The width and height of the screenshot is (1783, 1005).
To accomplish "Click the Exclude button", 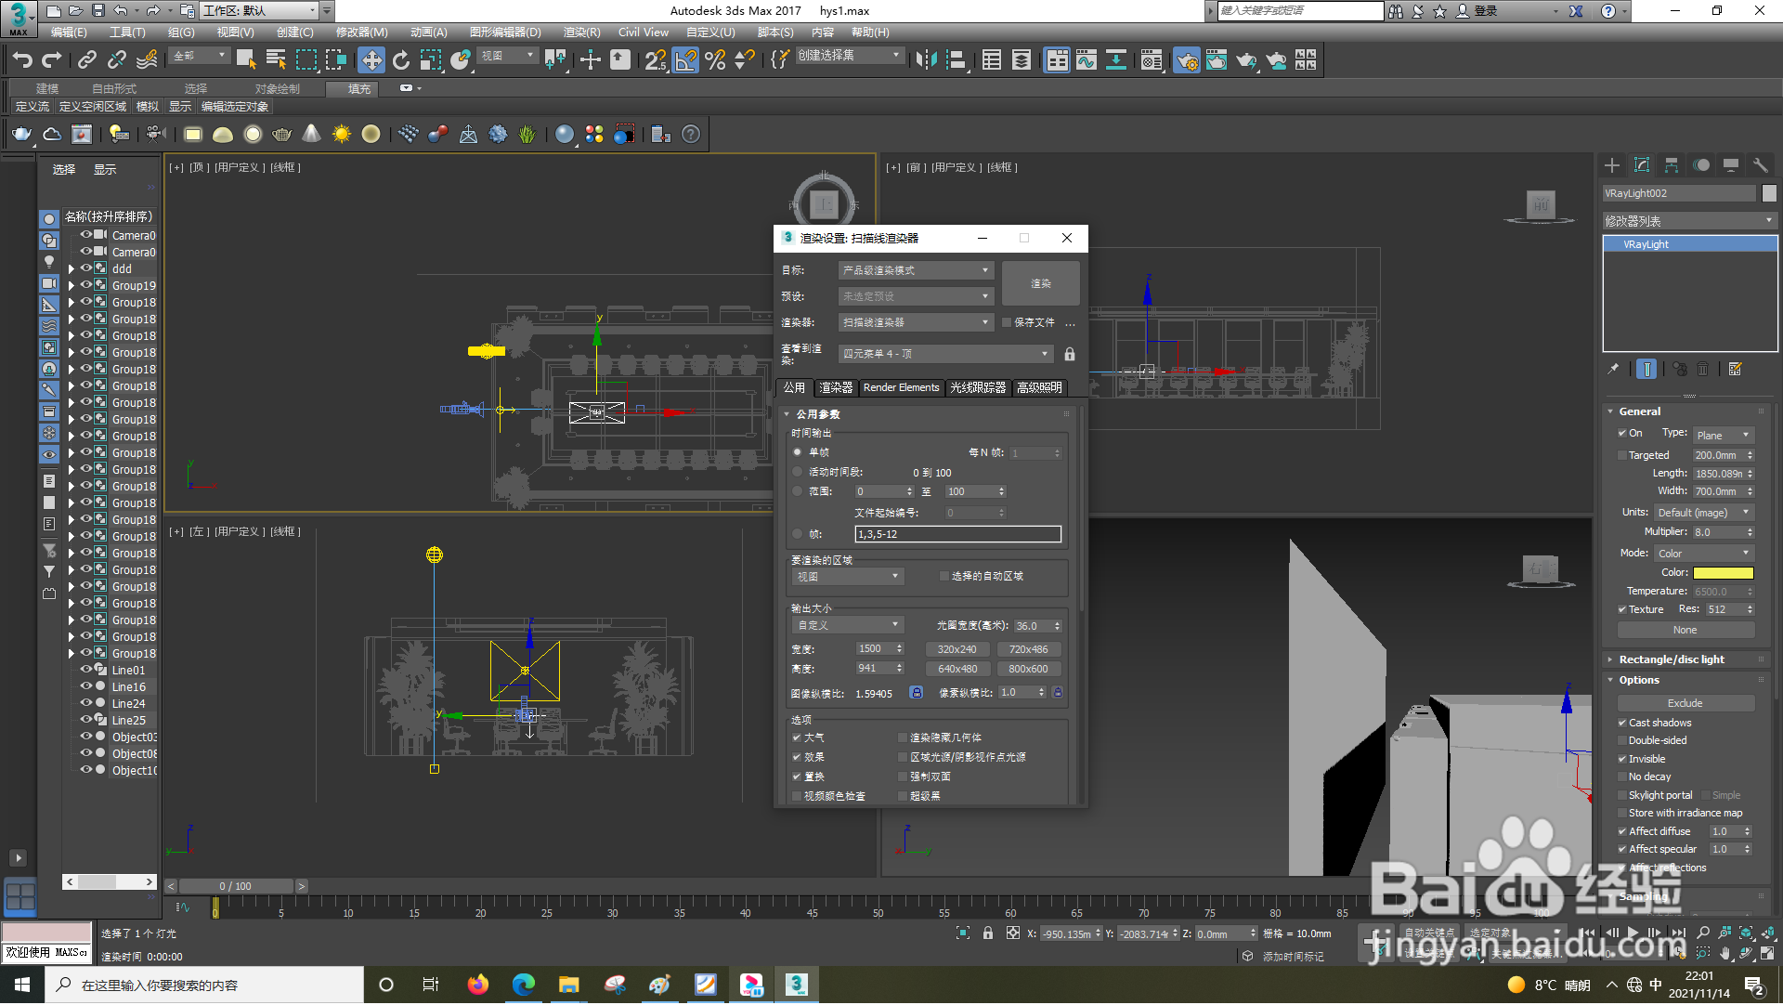I will pyautogui.click(x=1685, y=704).
